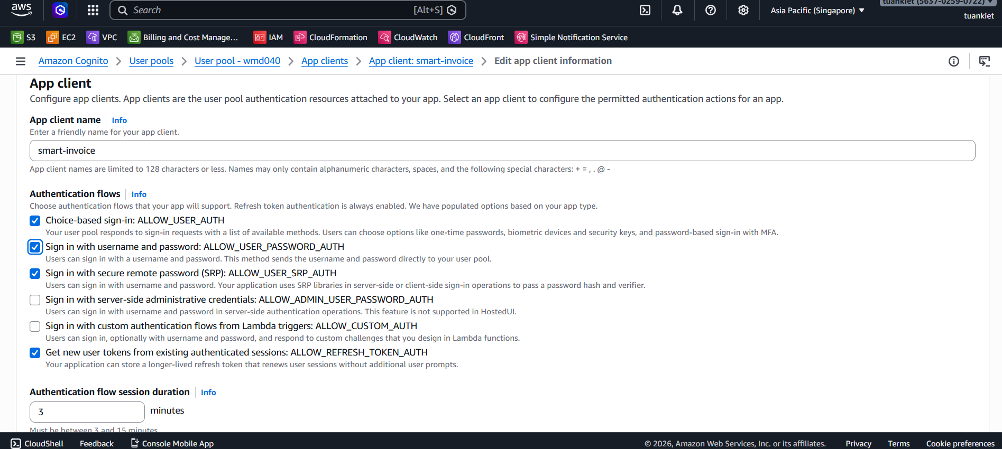Expand the Asia Pacific (Singapore) region dropdown
1002x449 pixels.
(x=817, y=11)
